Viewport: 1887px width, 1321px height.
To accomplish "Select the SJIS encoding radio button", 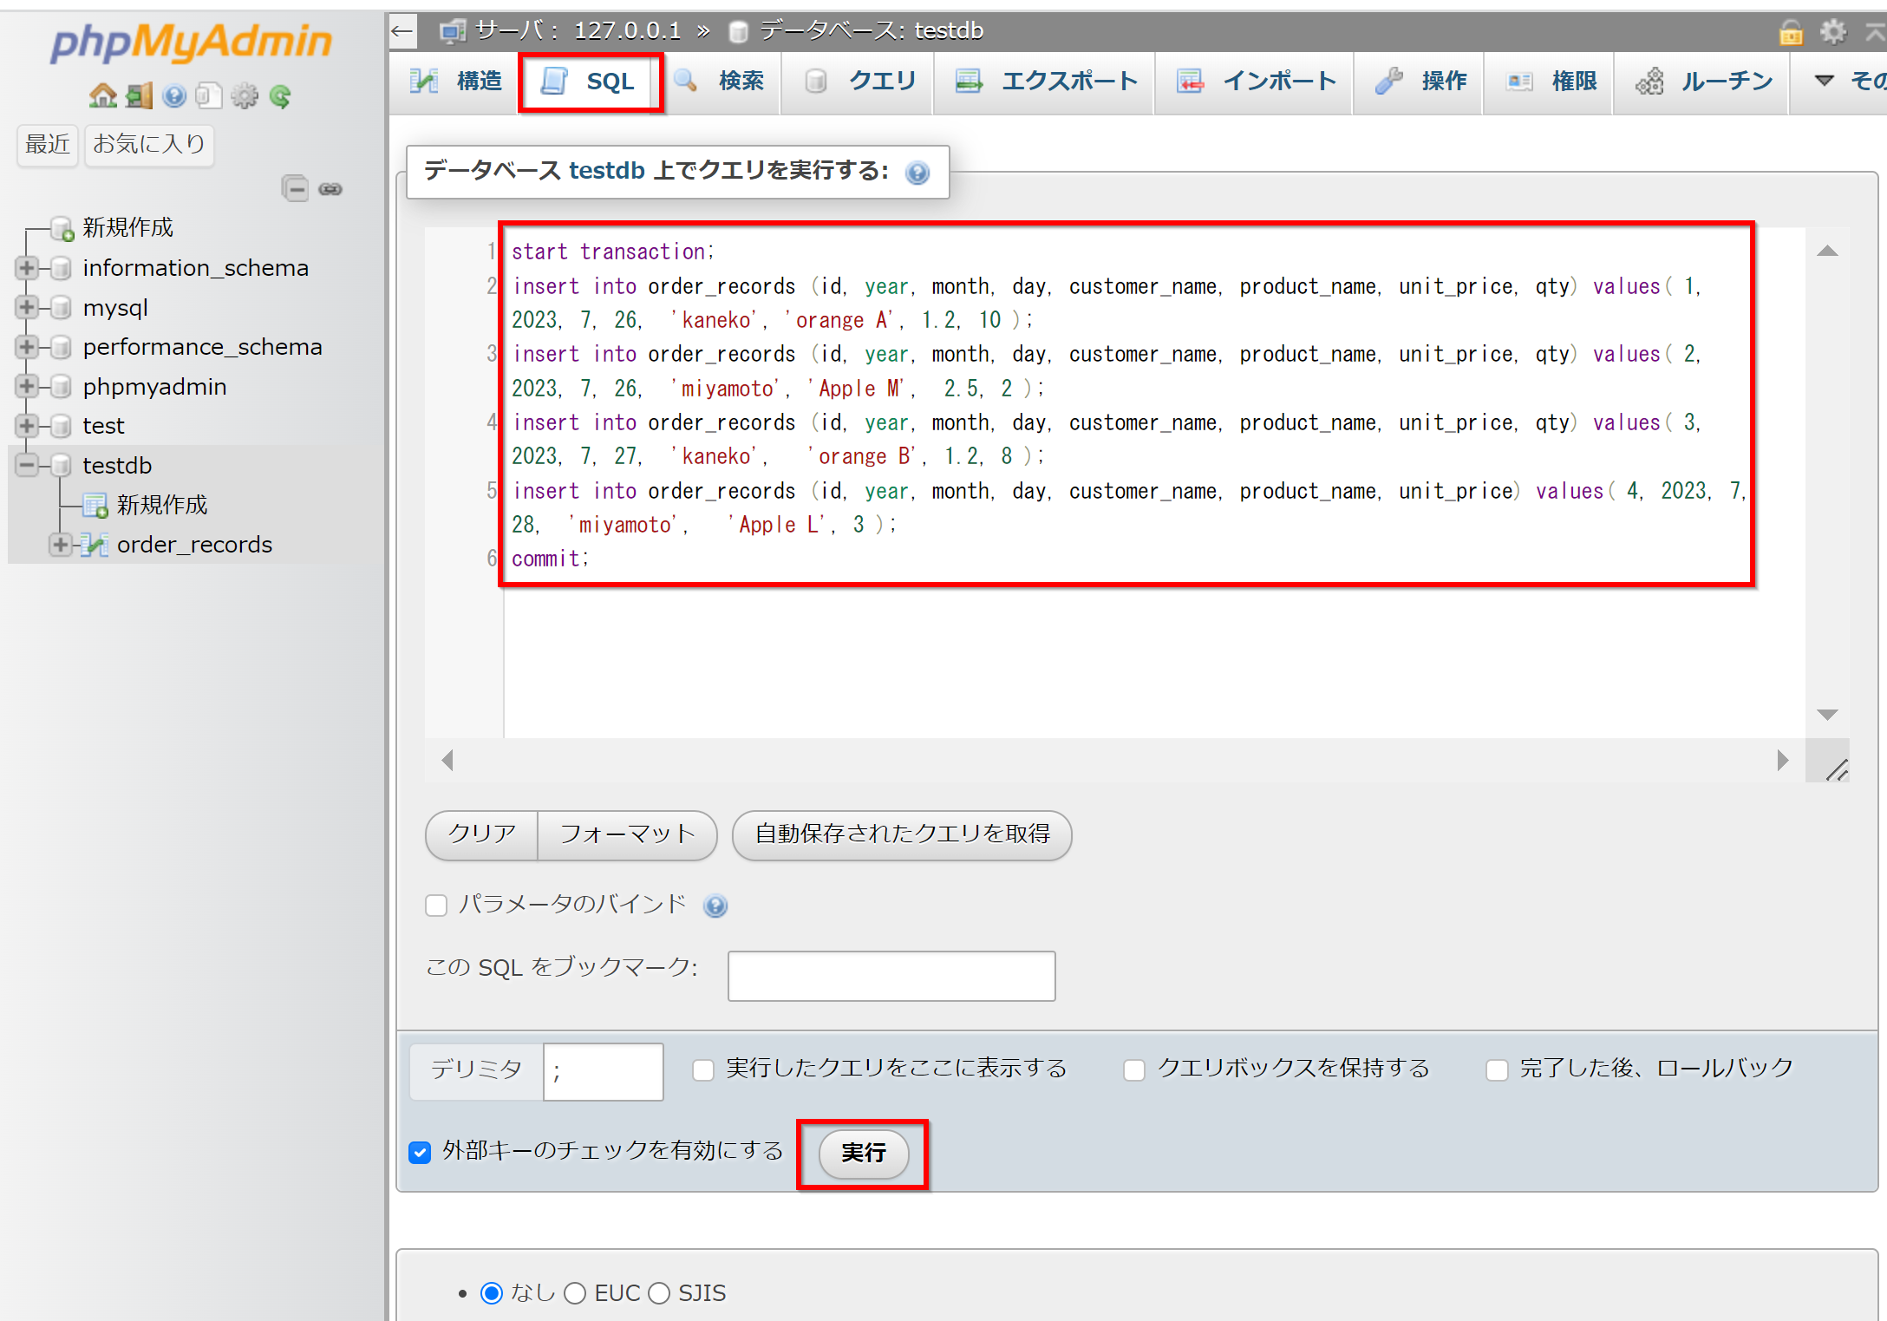I will coord(659,1293).
